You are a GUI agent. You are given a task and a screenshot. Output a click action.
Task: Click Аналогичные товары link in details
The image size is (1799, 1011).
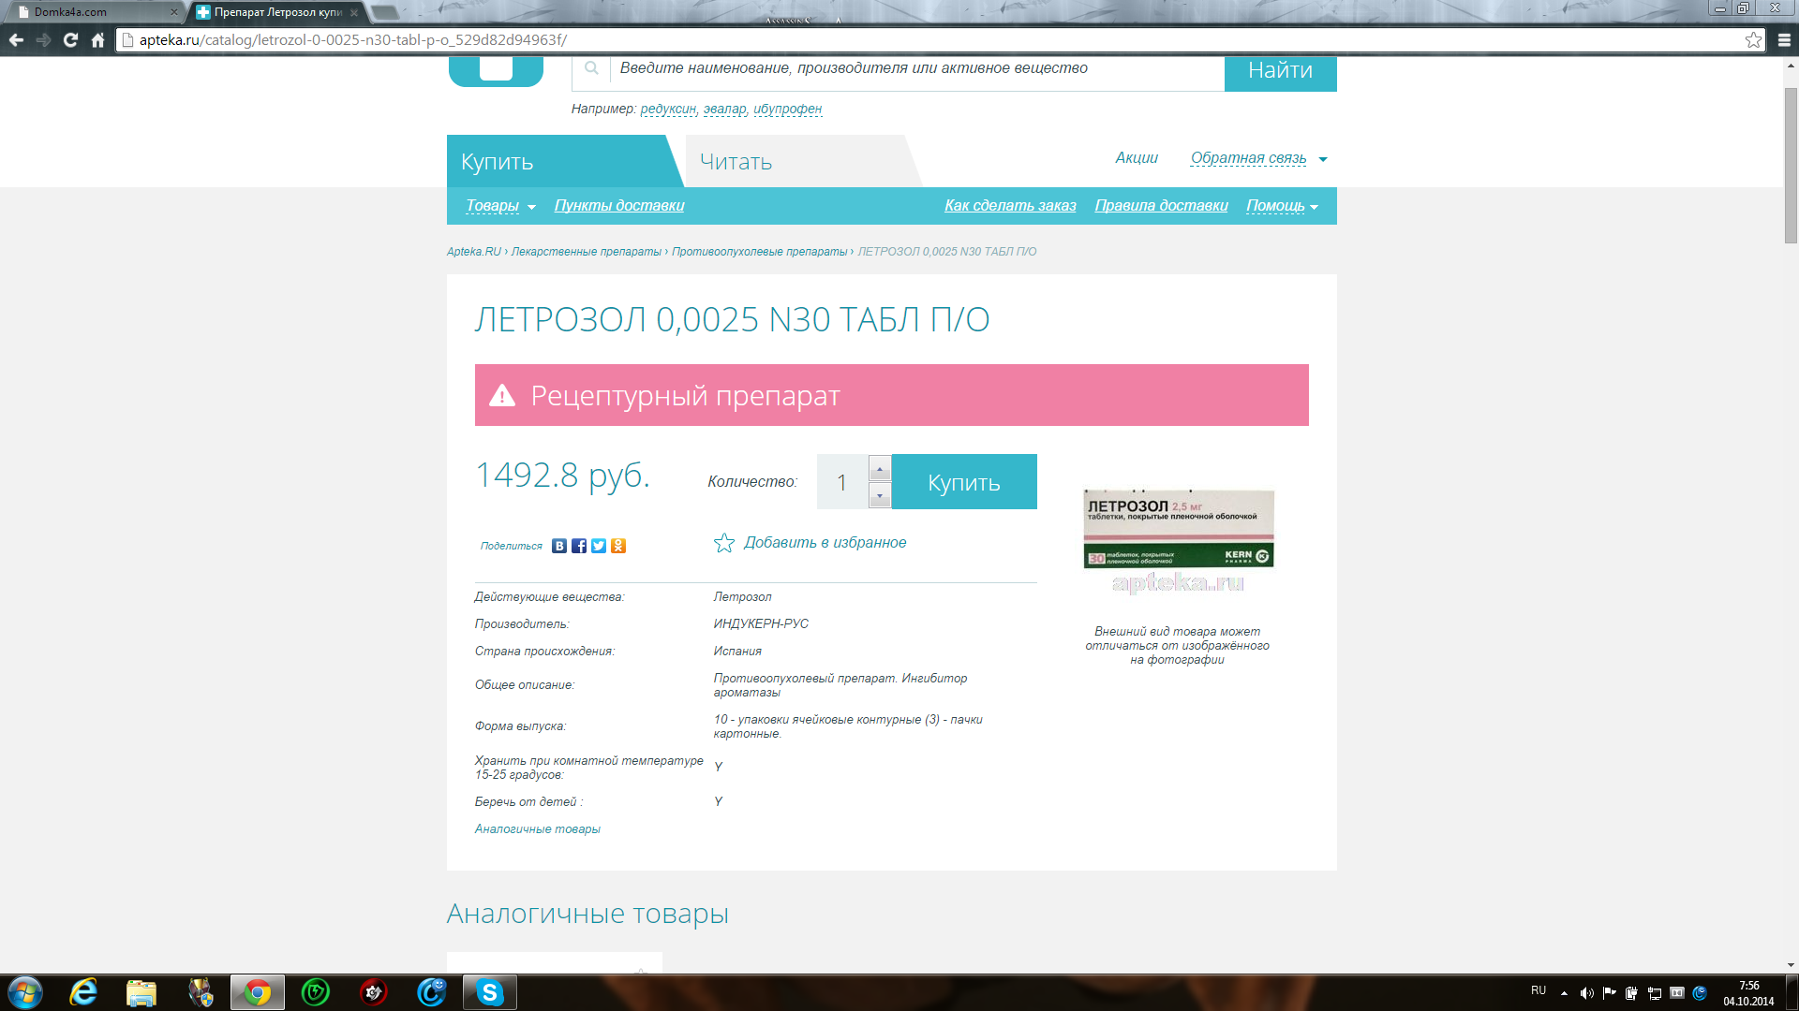coord(537,829)
